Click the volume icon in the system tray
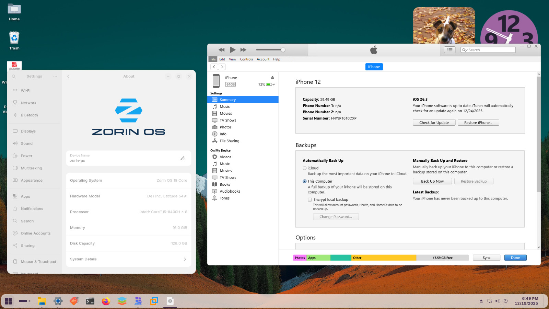 [x=498, y=301]
